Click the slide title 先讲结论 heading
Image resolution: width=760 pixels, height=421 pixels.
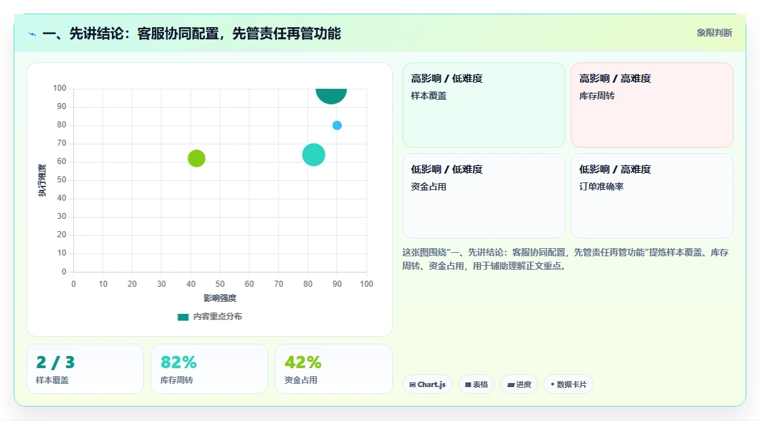tap(191, 33)
